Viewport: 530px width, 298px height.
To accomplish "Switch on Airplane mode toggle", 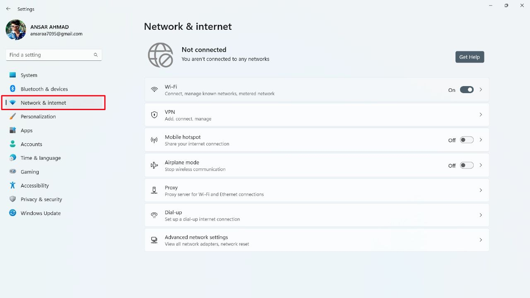I will tap(467, 165).
